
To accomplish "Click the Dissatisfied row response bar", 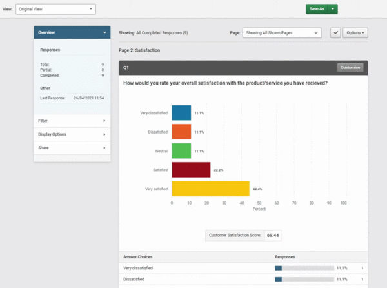I will [x=304, y=279].
